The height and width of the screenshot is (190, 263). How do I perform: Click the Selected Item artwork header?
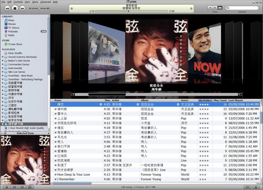[x=25, y=133]
